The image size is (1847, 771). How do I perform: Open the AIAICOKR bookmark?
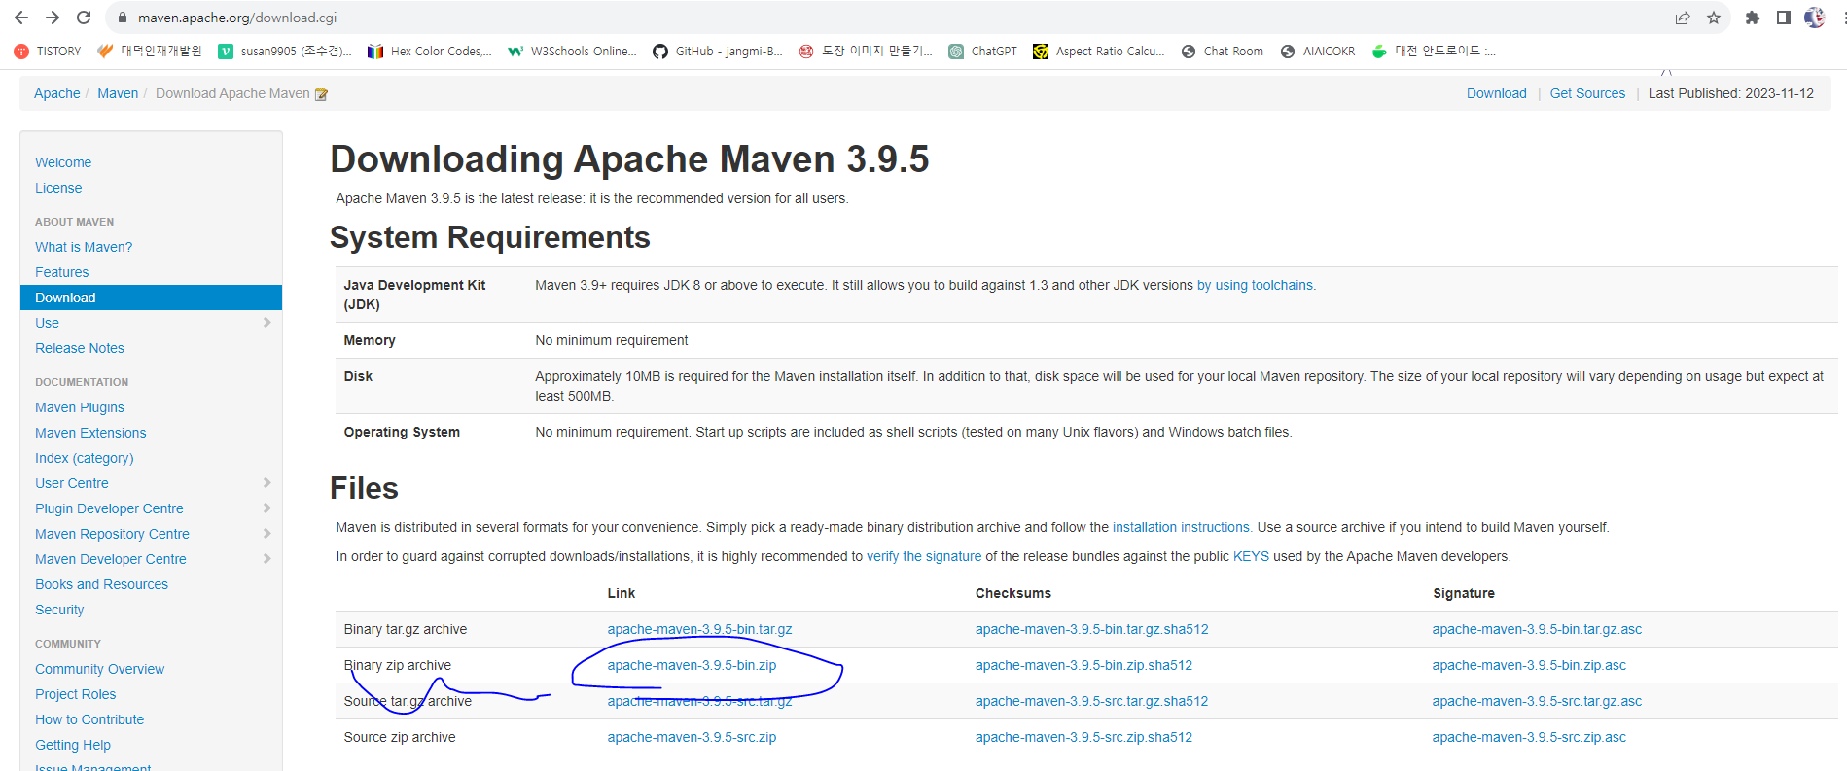click(x=1318, y=52)
